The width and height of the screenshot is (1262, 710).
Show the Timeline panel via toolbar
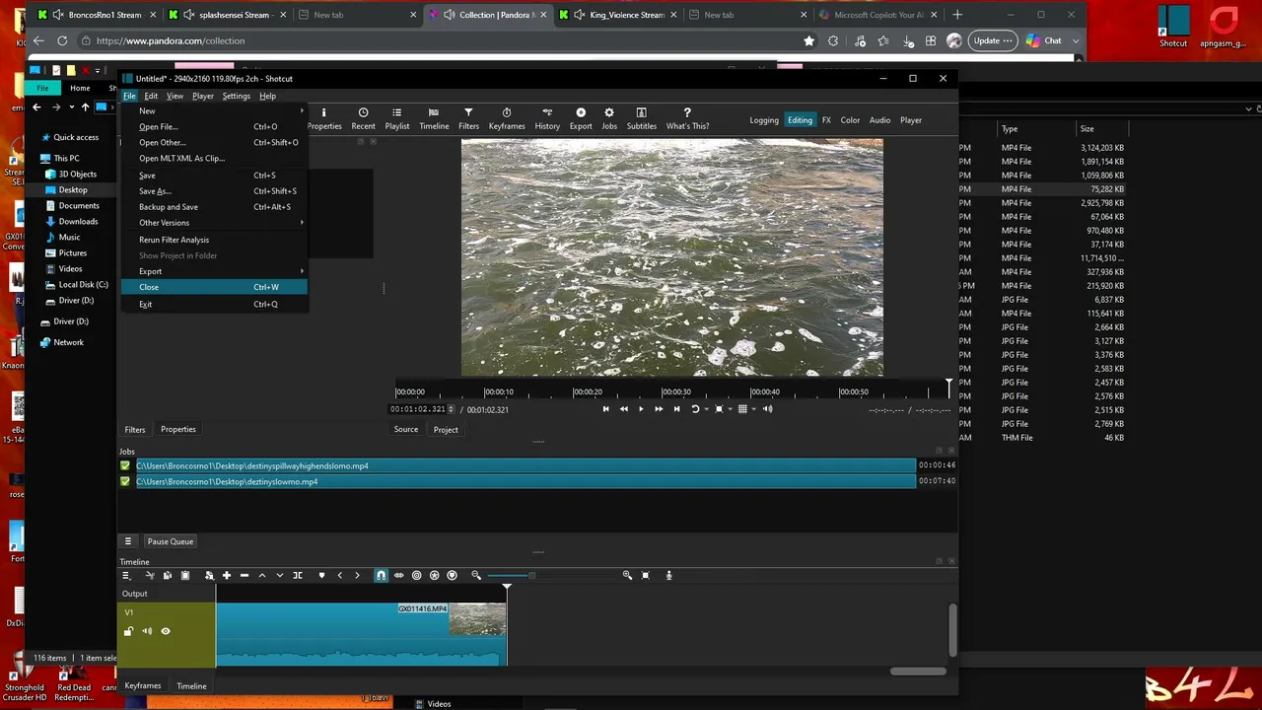point(434,118)
